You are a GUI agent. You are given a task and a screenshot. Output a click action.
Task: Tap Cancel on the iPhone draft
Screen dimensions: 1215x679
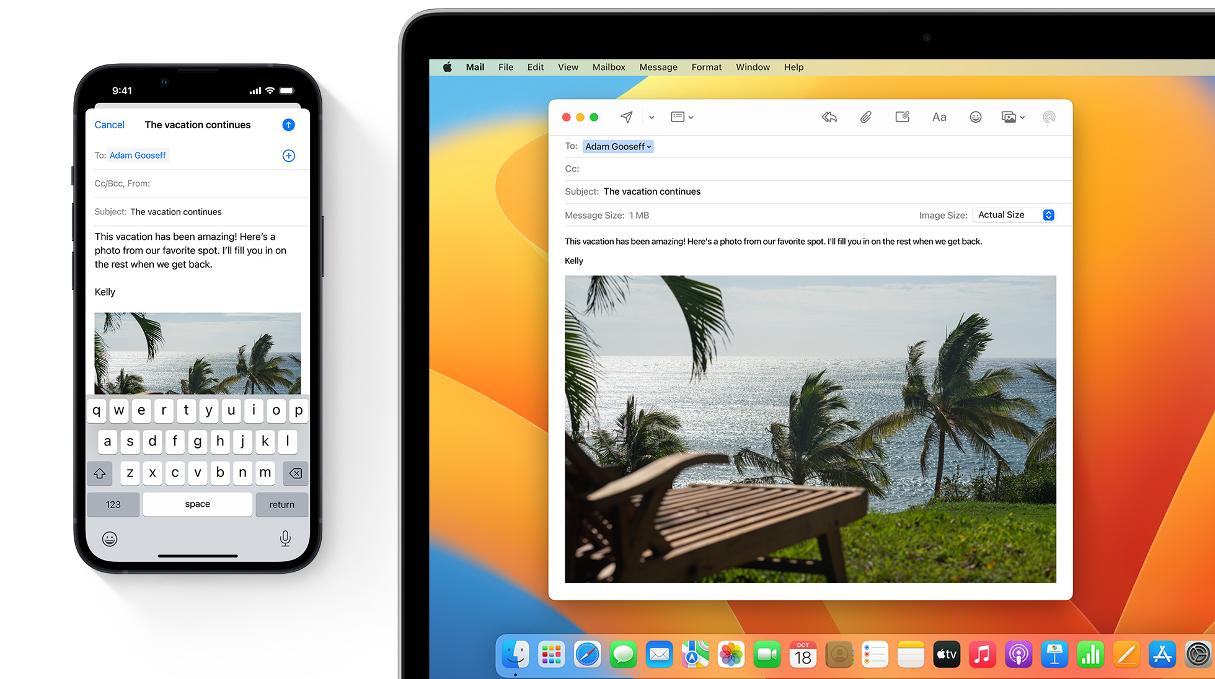pyautogui.click(x=109, y=125)
